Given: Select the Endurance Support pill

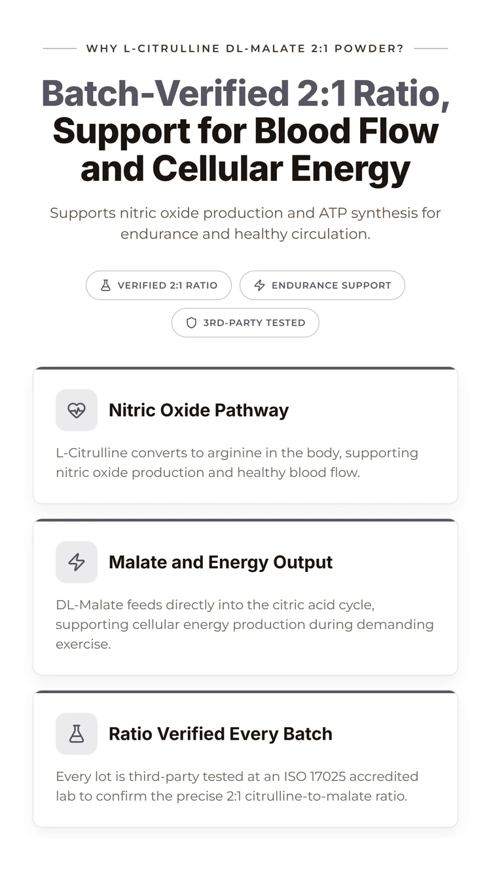Looking at the screenshot, I should click(322, 286).
